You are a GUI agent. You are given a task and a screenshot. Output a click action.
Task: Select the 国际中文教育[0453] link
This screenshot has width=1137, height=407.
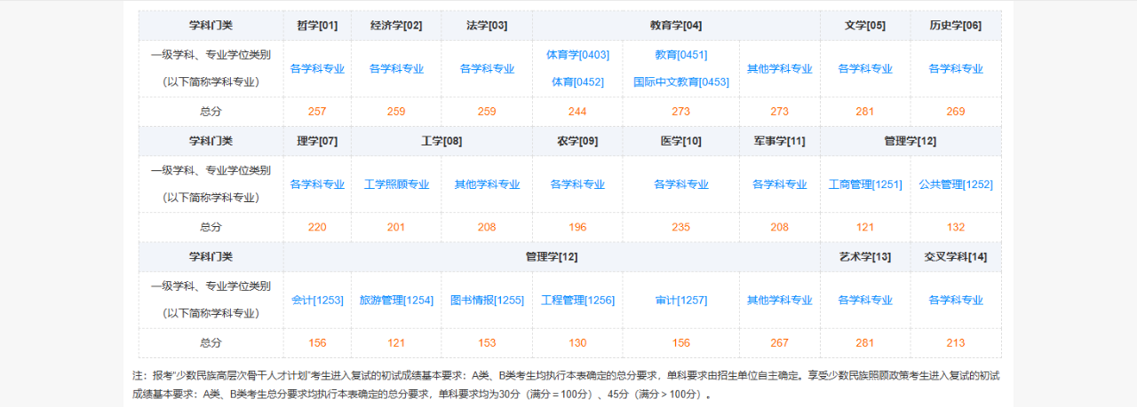pos(680,82)
